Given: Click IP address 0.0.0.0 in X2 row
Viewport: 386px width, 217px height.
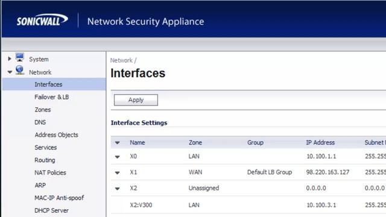Looking at the screenshot, I should point(316,188).
